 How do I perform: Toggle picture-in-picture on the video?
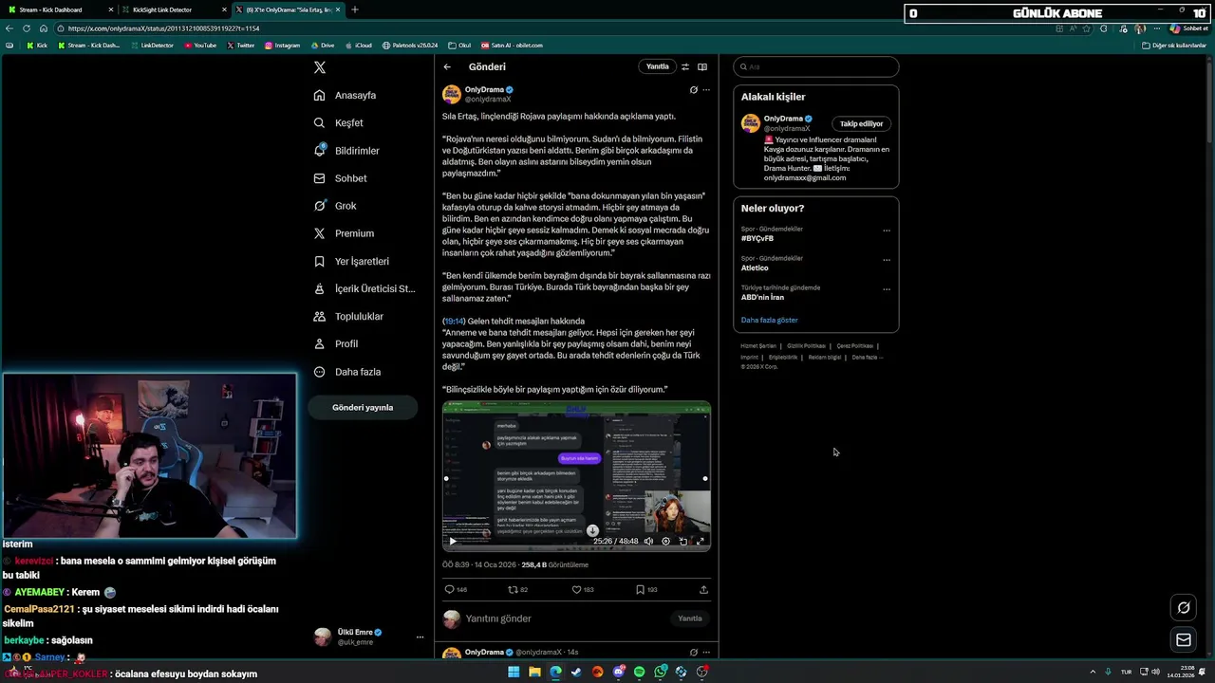[682, 541]
